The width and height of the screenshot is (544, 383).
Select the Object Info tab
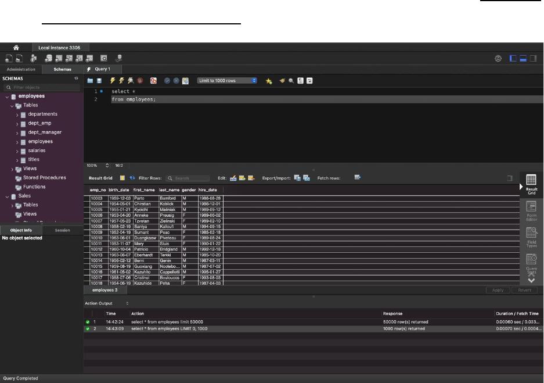click(x=21, y=230)
